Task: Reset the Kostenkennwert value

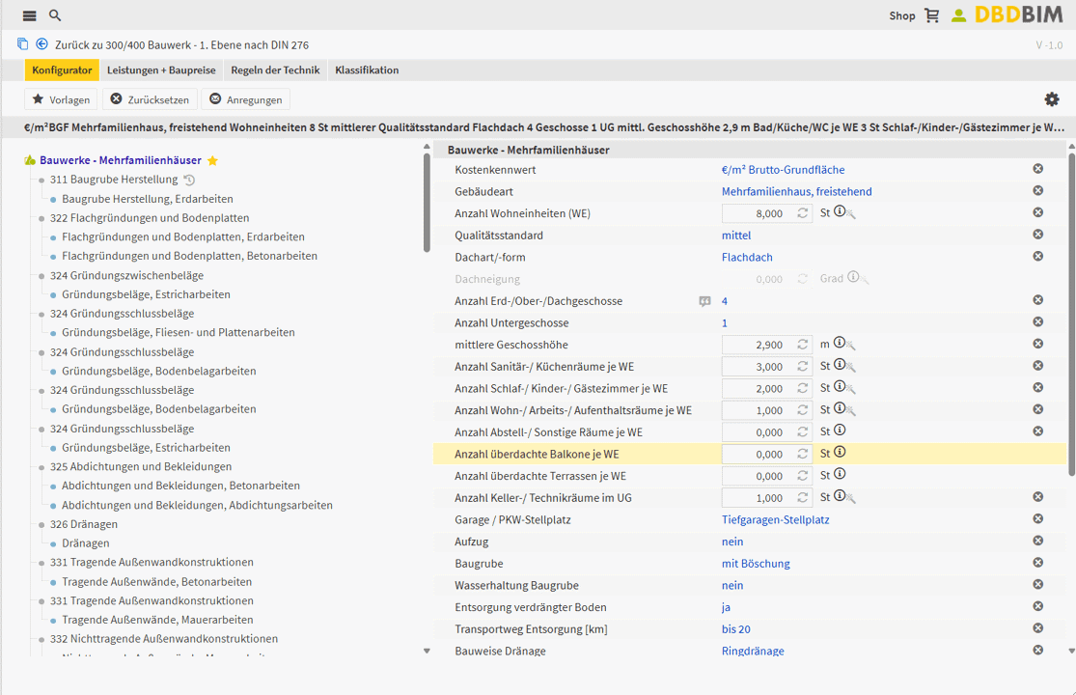Action: (1038, 169)
